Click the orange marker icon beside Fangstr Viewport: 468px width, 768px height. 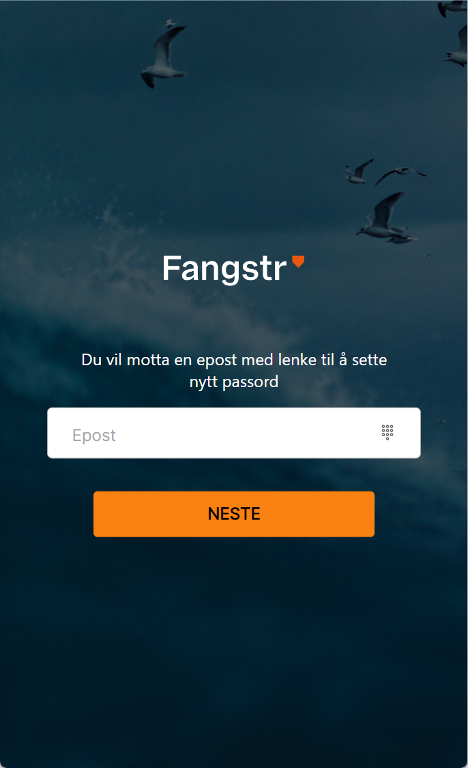click(x=298, y=261)
